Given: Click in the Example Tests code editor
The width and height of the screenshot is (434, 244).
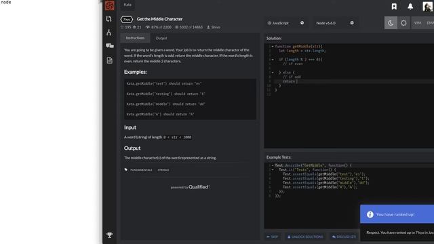Looking at the screenshot, I should click(349, 196).
